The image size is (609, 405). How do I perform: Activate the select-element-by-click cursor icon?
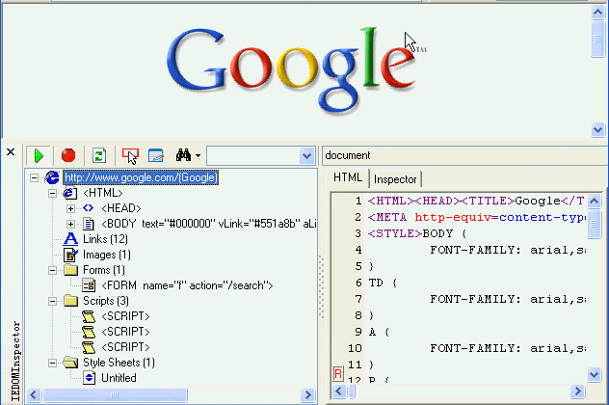[131, 155]
